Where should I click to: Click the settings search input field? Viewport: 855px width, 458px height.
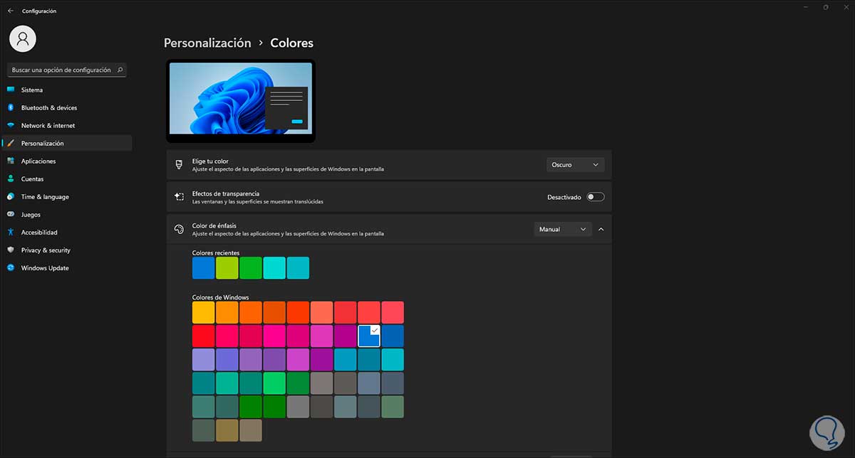[x=61, y=70]
